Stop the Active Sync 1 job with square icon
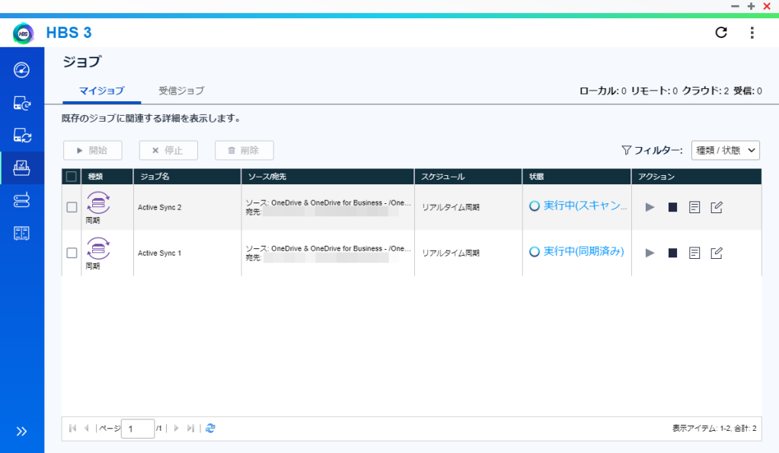 click(672, 253)
